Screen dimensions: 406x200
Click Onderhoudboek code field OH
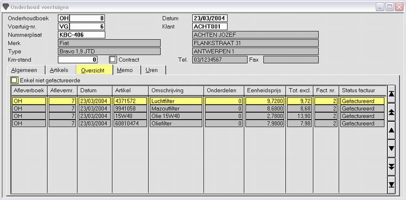pyautogui.click(x=64, y=18)
